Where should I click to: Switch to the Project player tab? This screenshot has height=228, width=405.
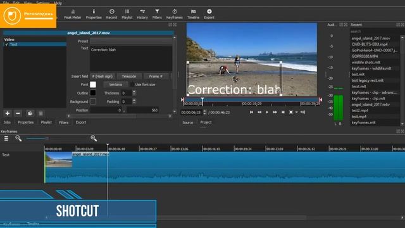tap(206, 122)
